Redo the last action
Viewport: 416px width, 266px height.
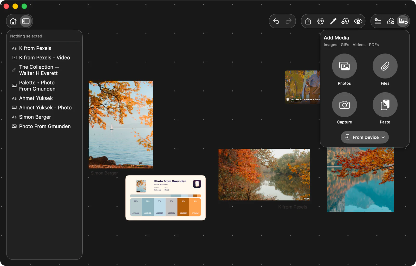289,21
